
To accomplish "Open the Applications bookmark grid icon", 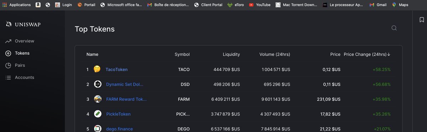I will [x=5, y=5].
